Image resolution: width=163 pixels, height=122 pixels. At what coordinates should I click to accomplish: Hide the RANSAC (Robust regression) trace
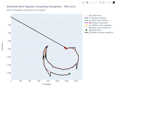tap(99, 33)
